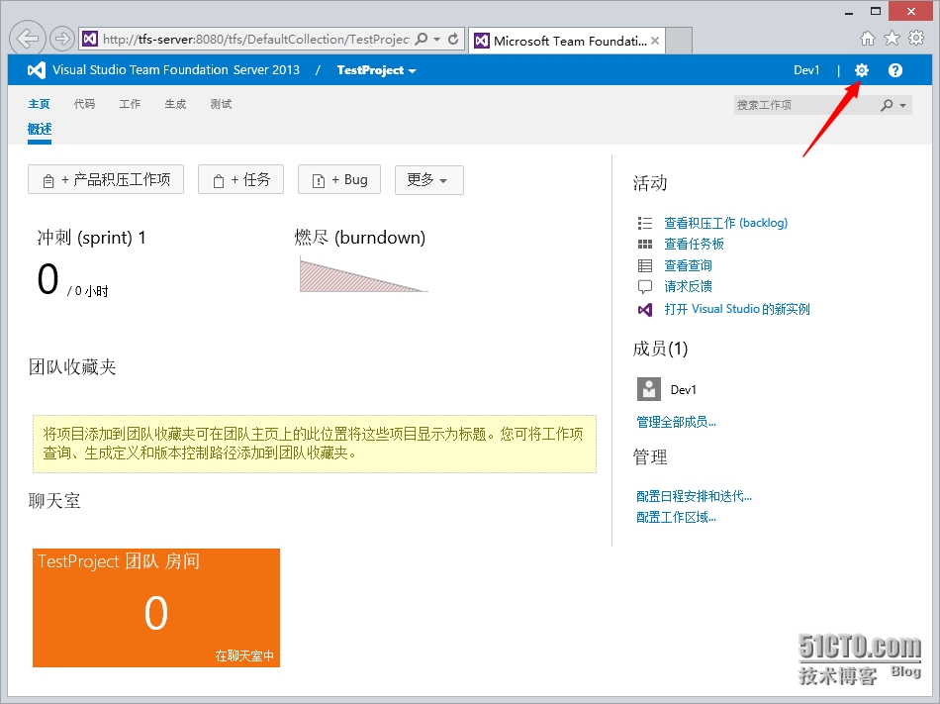Select the 概述 sub-tab

pos(40,130)
